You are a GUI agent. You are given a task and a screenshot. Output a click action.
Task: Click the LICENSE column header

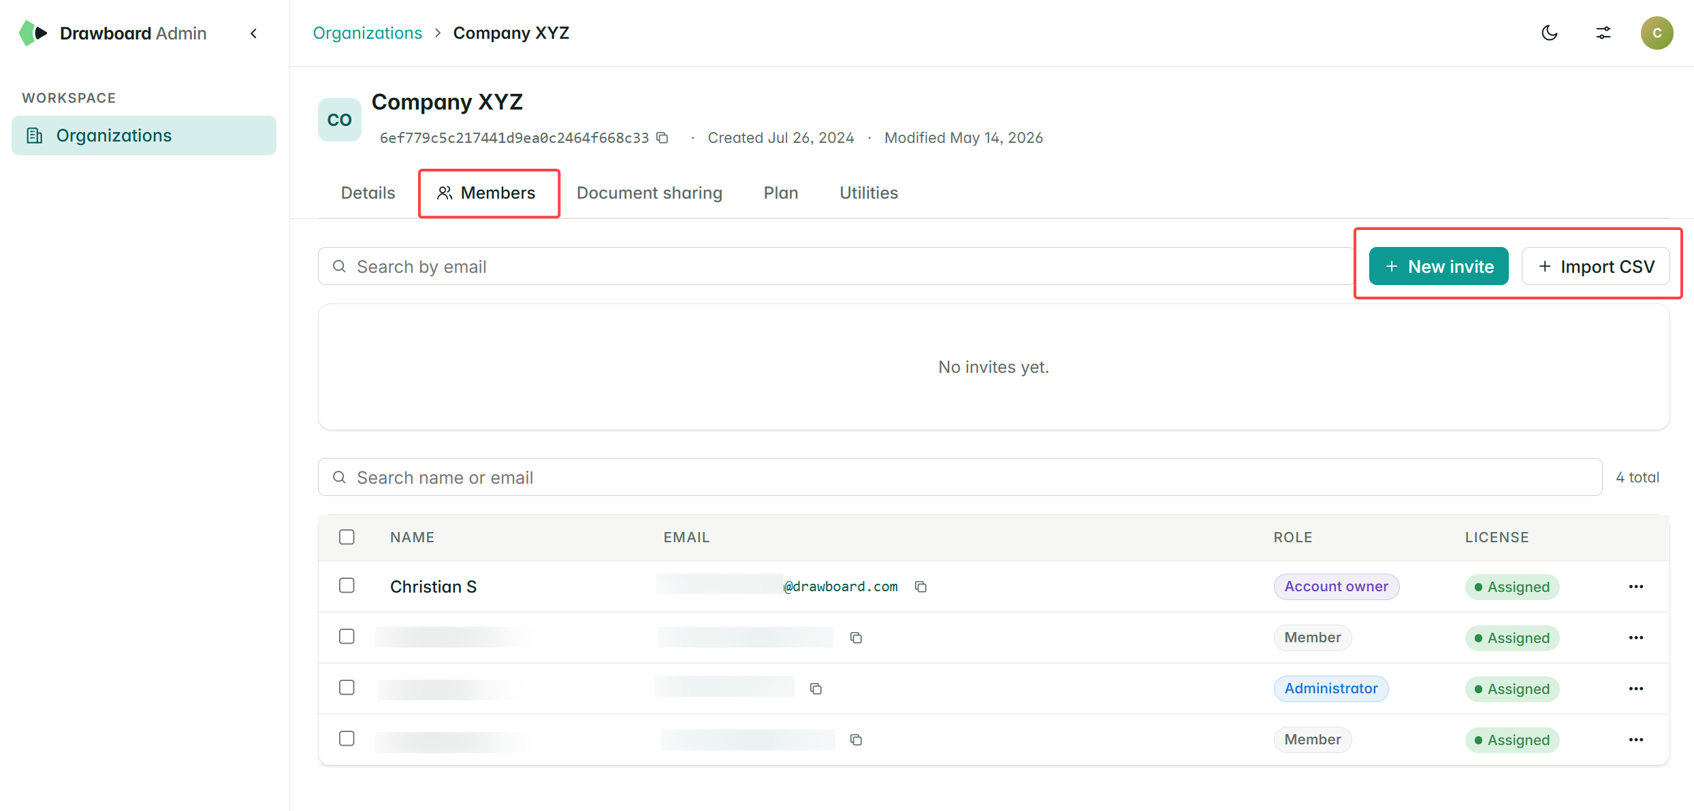pos(1497,537)
